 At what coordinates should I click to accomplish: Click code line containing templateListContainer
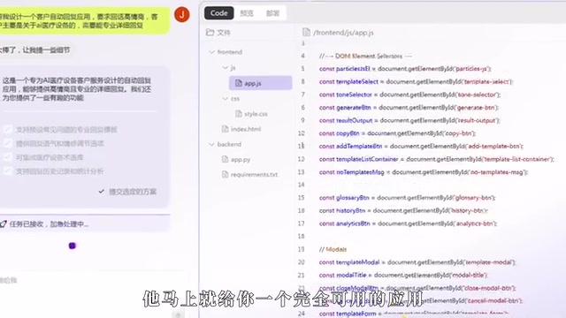point(436,159)
